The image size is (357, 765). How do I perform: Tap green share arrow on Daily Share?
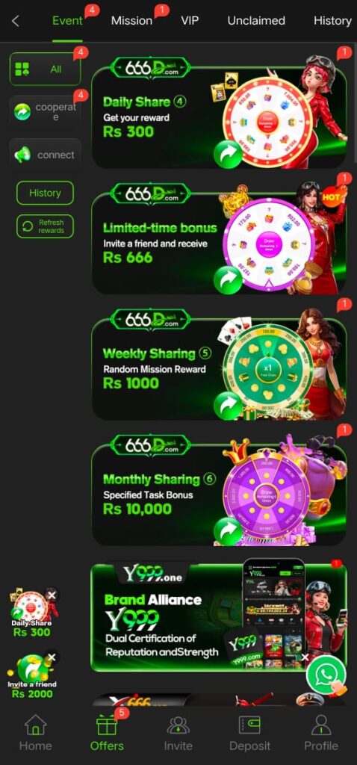tap(228, 154)
